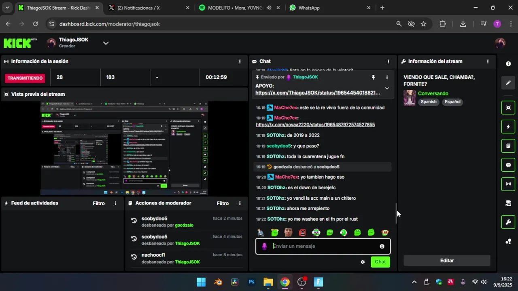Click the pencil edit icon in the sidebar

point(508,83)
